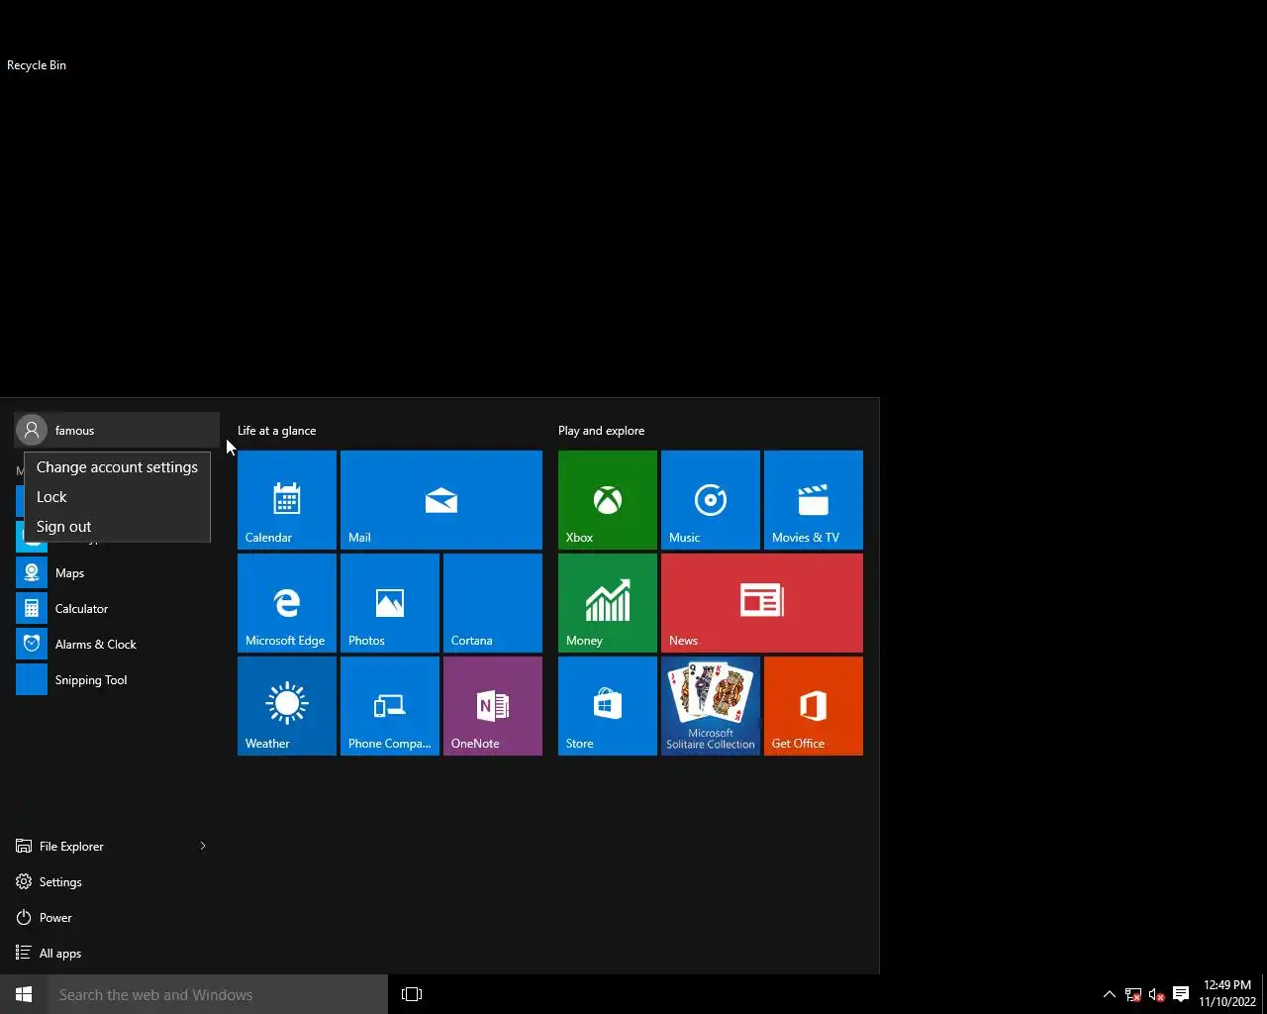Open the Action Center notifications icon
Screen dimensions: 1267x1014
tap(1181, 994)
